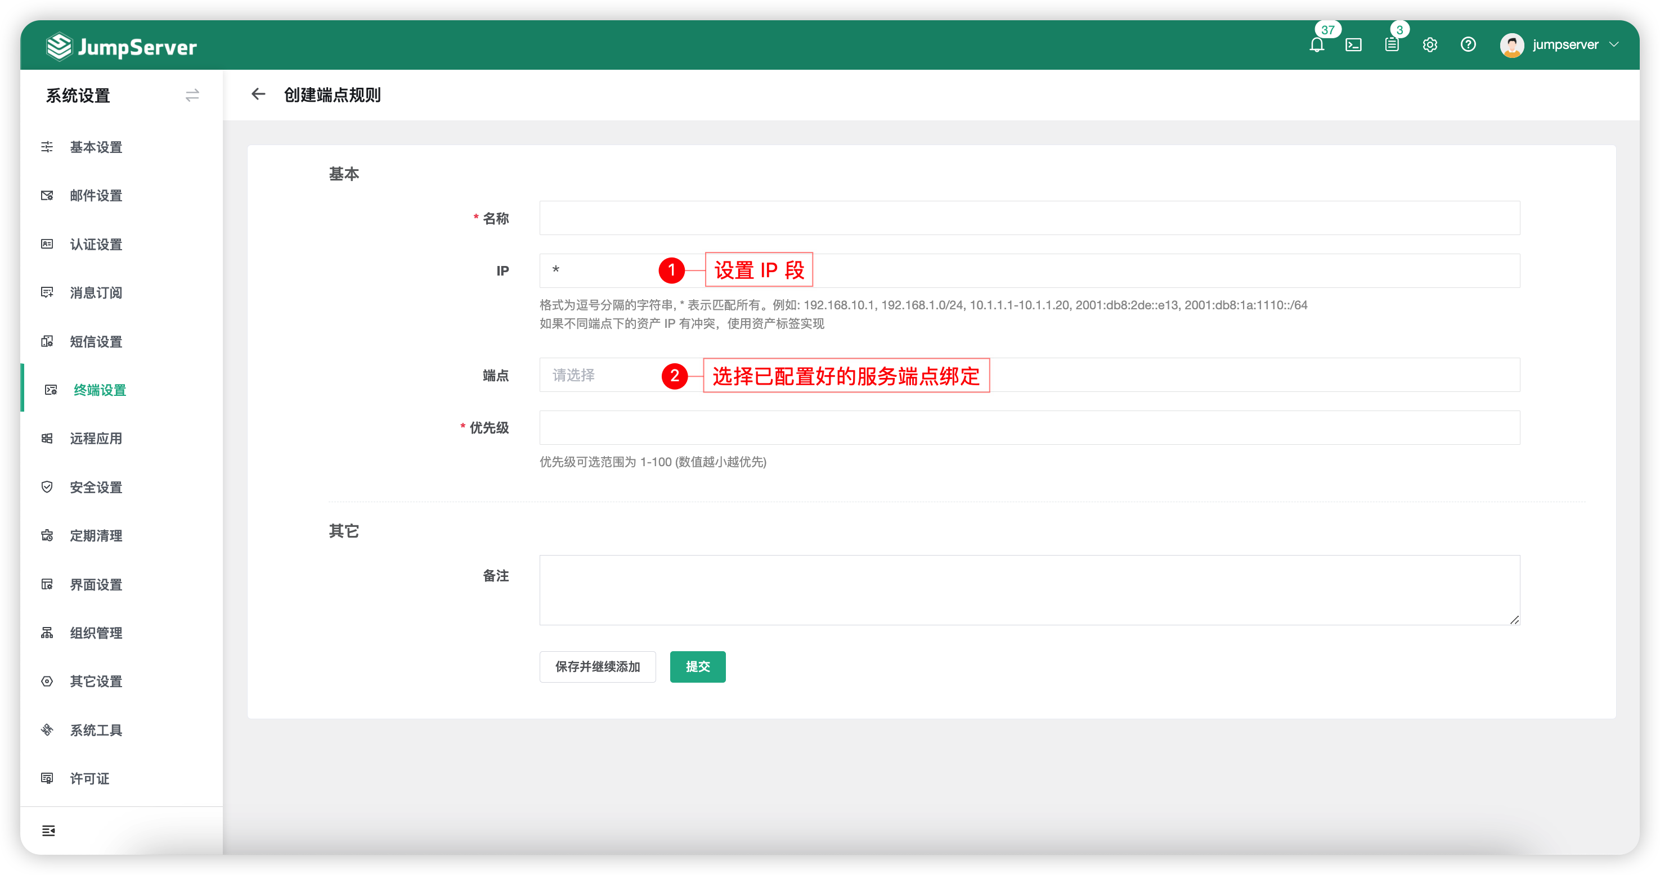Select 安全设置 in the sidebar
This screenshot has width=1660, height=875.
[95, 487]
